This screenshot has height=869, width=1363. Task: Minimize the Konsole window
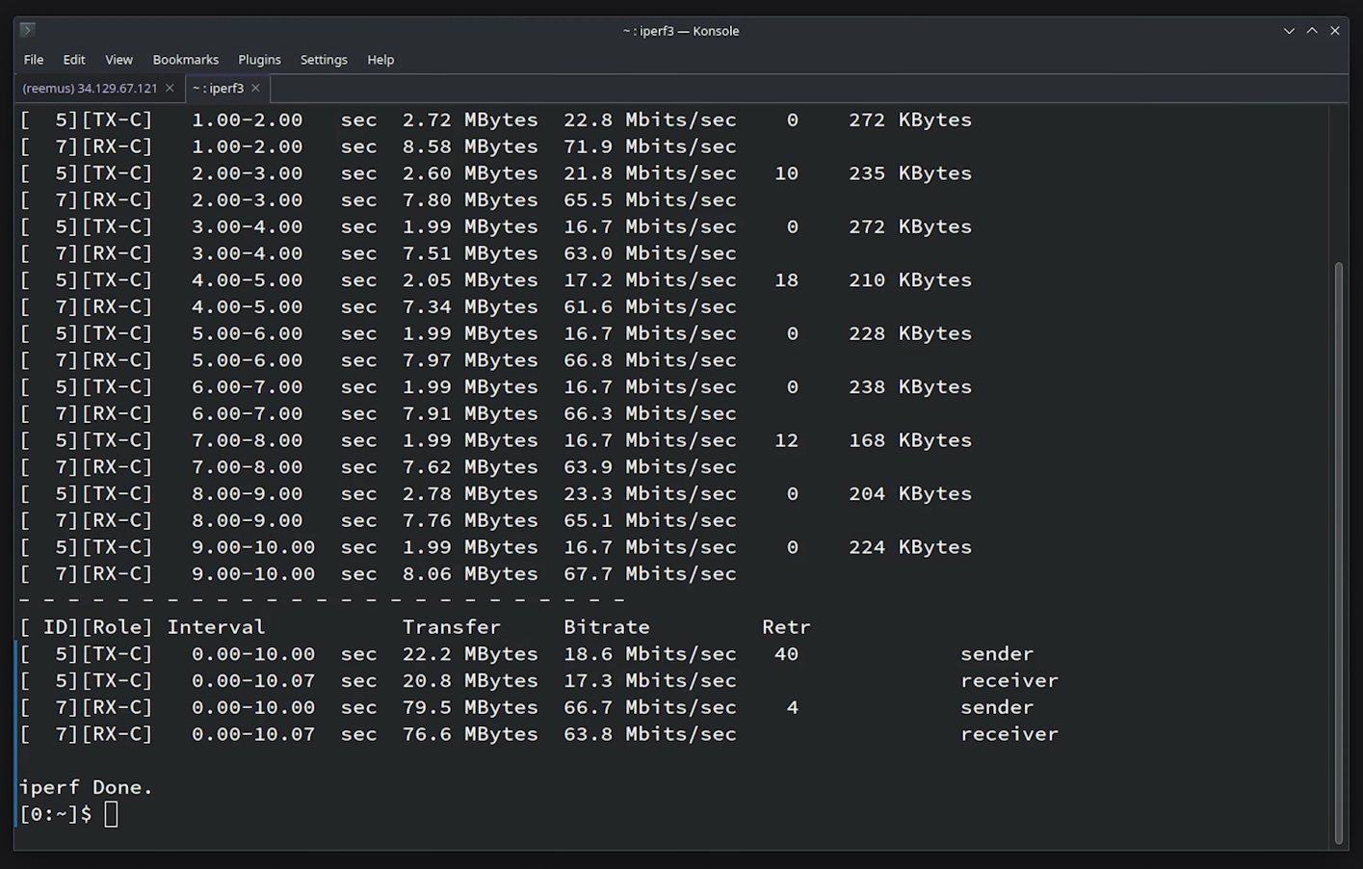tap(1289, 31)
